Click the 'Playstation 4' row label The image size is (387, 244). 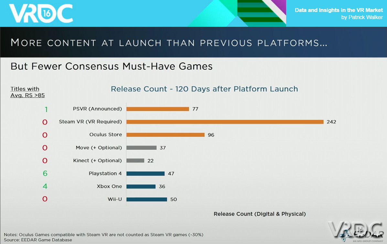point(105,173)
